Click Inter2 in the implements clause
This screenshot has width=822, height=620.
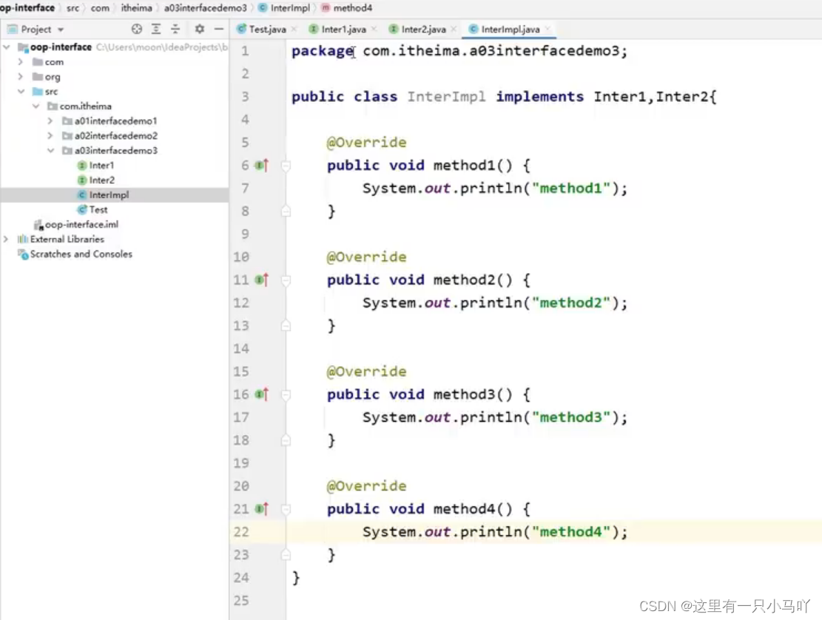click(x=682, y=97)
